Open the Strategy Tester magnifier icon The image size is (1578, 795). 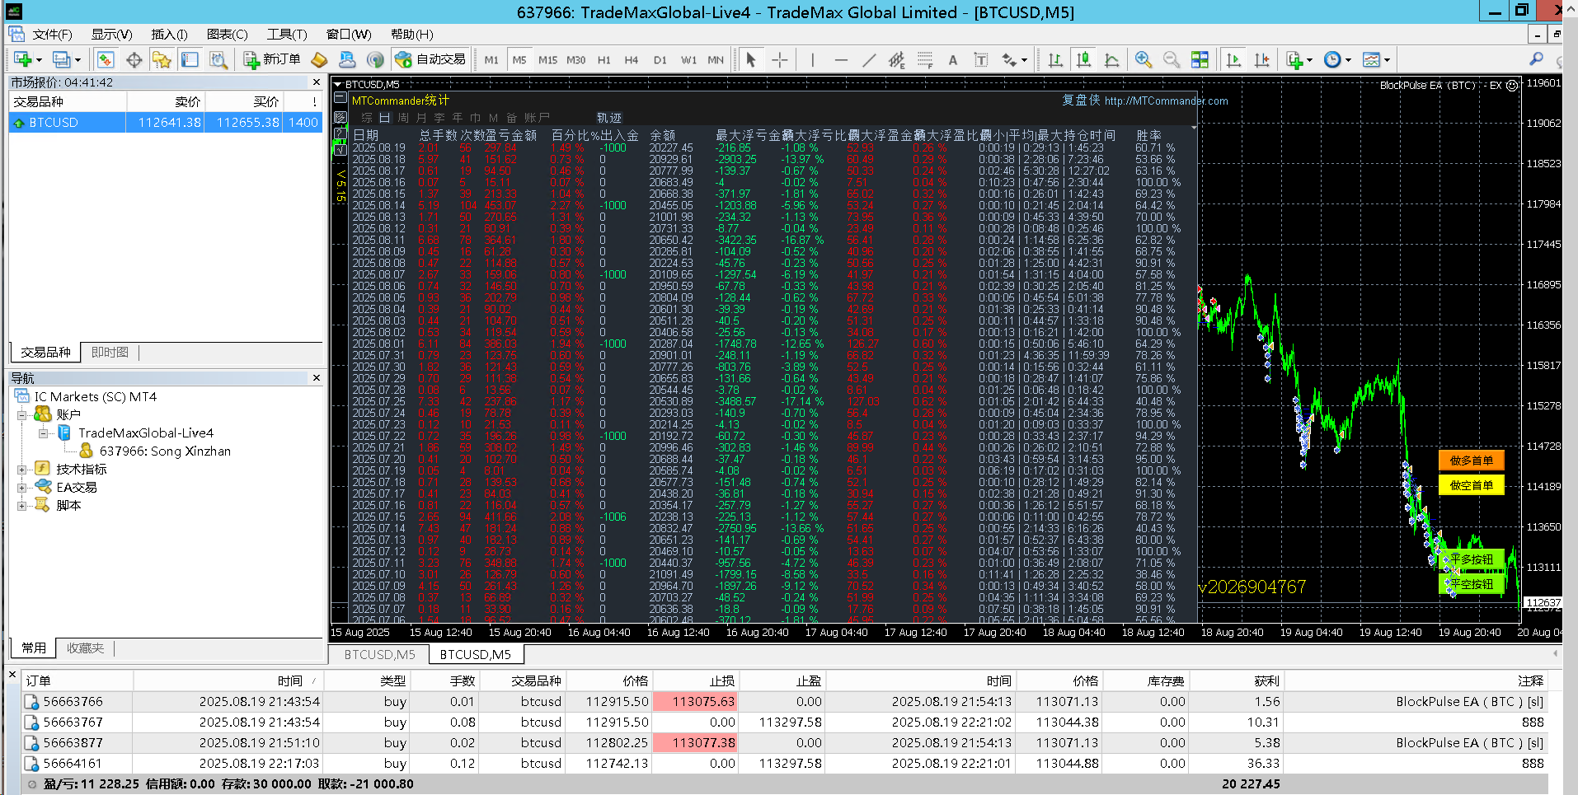pyautogui.click(x=218, y=59)
